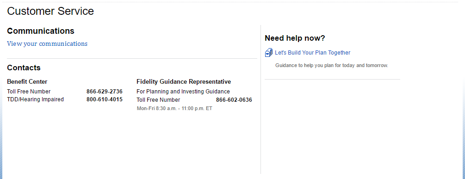Click Toll Free Number label under Fidelity Guidance

tap(158, 100)
